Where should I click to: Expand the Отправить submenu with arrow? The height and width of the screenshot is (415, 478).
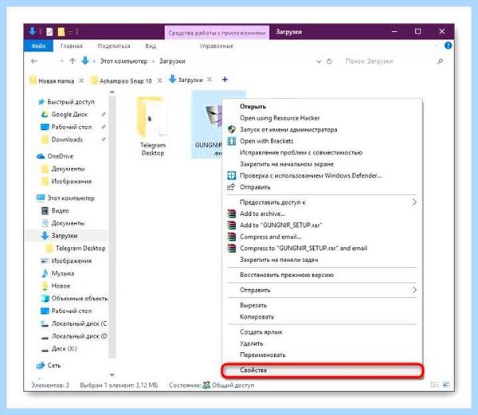coord(322,290)
